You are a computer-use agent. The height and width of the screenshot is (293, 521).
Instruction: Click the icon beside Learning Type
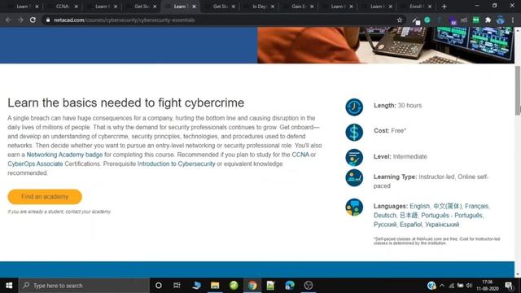[354, 177]
